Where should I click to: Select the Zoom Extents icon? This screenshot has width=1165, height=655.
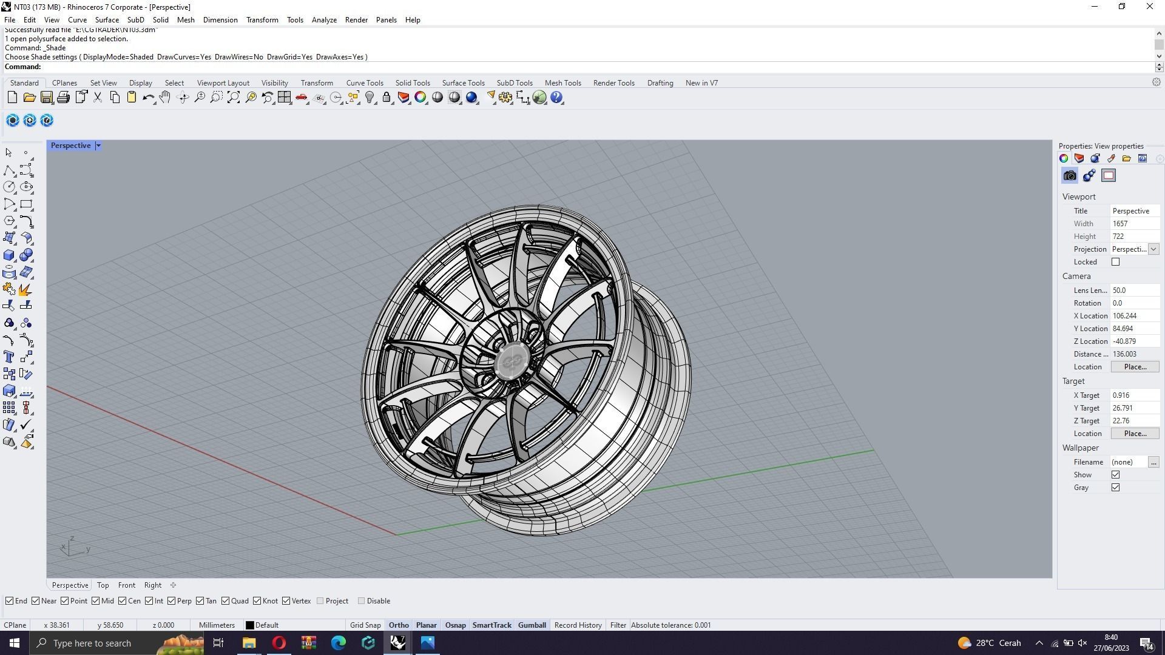234,98
